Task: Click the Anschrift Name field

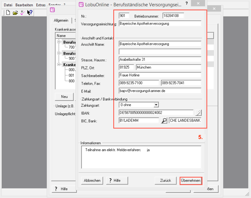Action: point(160,44)
